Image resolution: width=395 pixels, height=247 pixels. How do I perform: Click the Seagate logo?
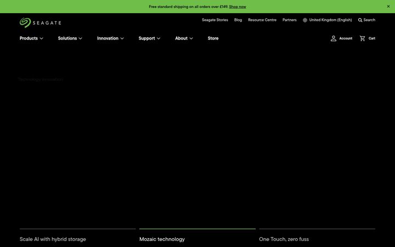click(x=40, y=23)
